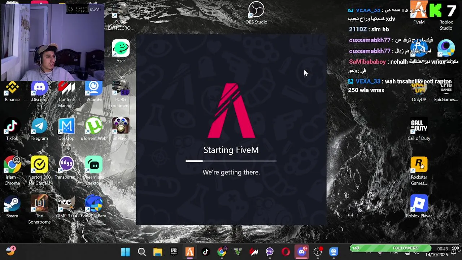
Task: Open the GIMP 3.0.4 desktop icon
Action: [66, 207]
